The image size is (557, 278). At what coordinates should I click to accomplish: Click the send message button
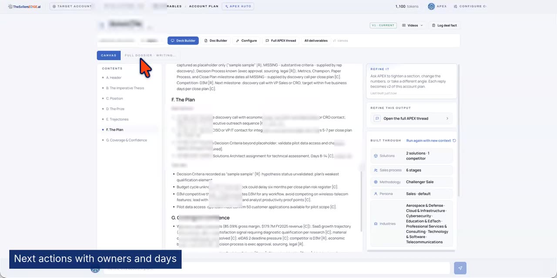click(x=460, y=268)
